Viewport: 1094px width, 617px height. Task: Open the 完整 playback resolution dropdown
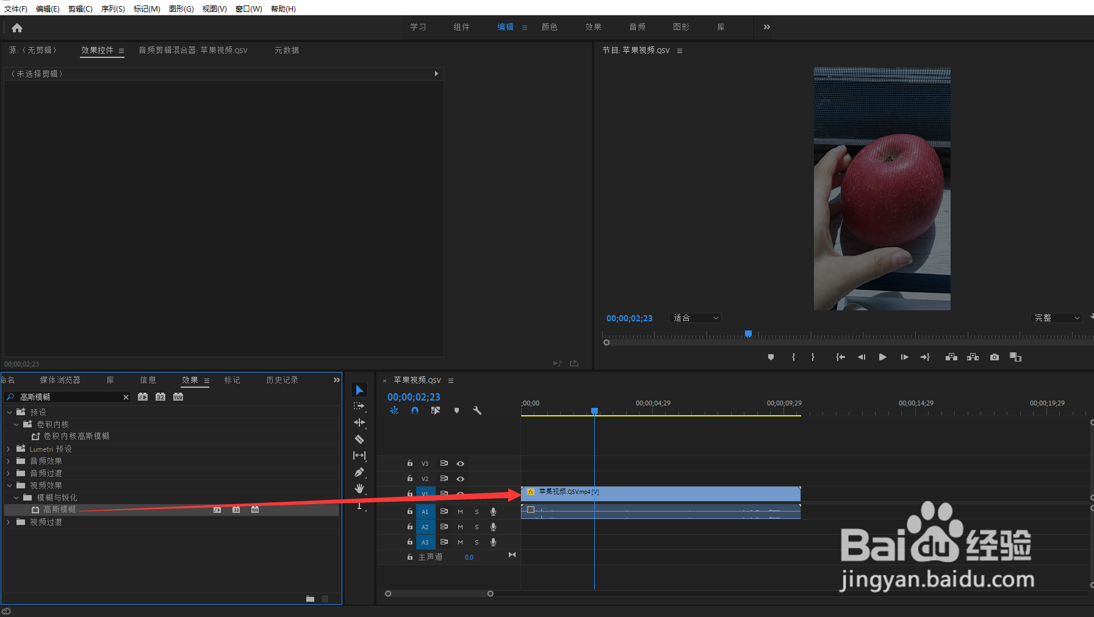[1056, 318]
